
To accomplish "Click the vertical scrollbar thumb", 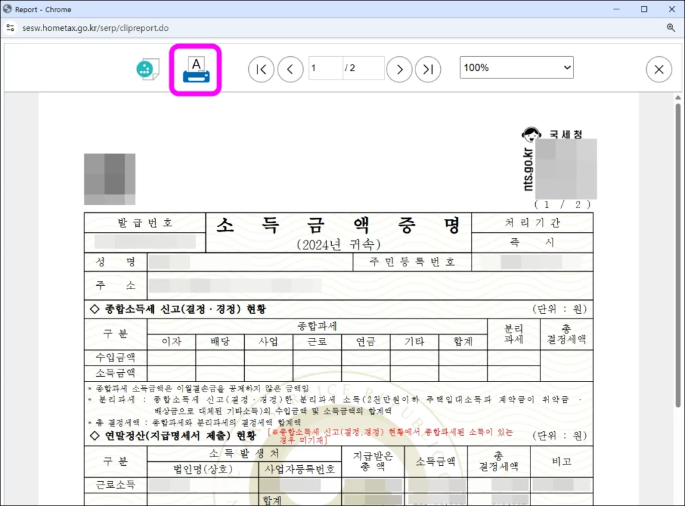I will pyautogui.click(x=678, y=255).
